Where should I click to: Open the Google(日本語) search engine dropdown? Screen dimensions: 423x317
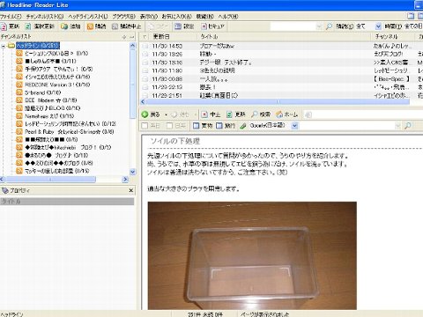294,126
